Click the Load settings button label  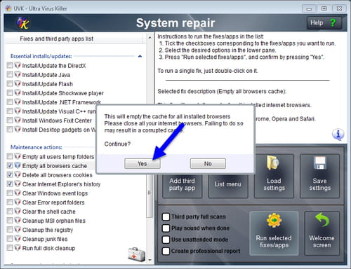(274, 184)
